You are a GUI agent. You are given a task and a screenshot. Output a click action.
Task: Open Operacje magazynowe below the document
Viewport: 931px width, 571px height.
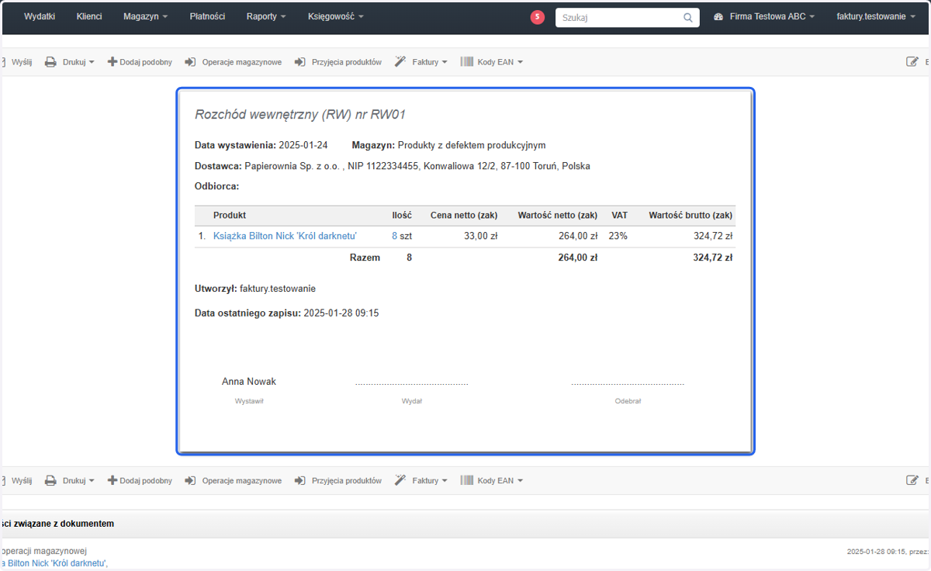233,481
